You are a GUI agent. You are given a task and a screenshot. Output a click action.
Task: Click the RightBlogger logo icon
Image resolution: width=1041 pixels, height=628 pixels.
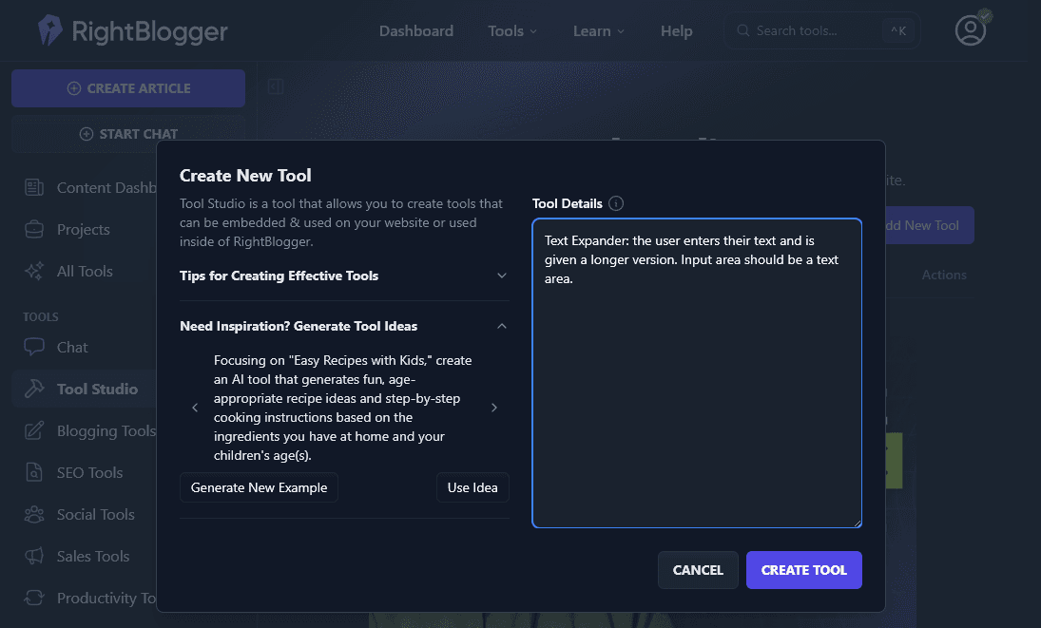click(49, 30)
